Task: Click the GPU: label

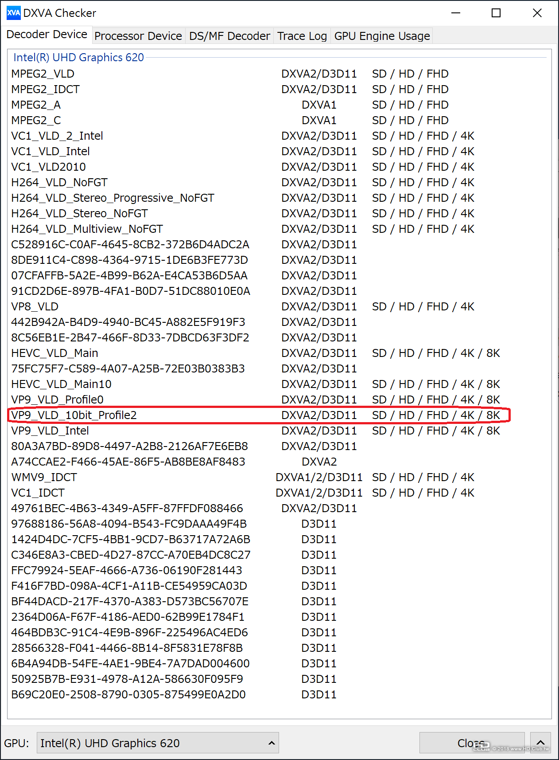Action: tap(16, 743)
